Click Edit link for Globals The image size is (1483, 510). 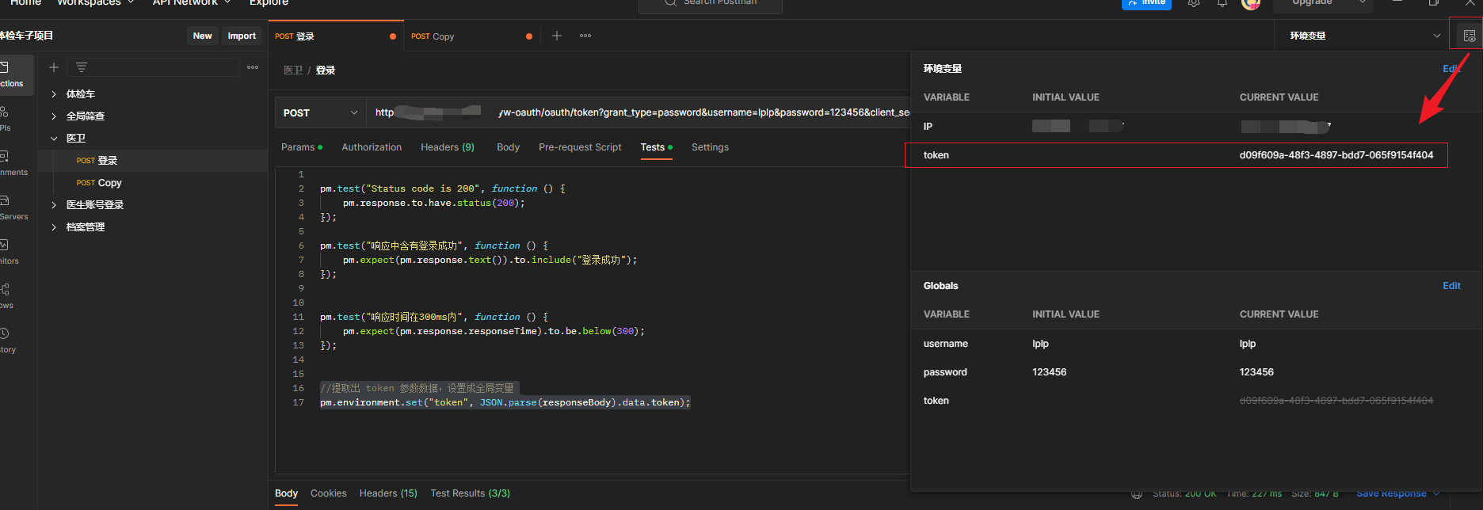(x=1451, y=286)
